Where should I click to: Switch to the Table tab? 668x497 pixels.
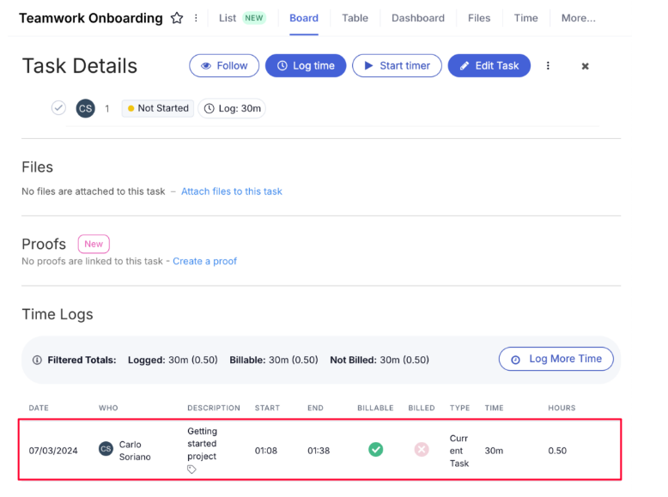(x=355, y=18)
